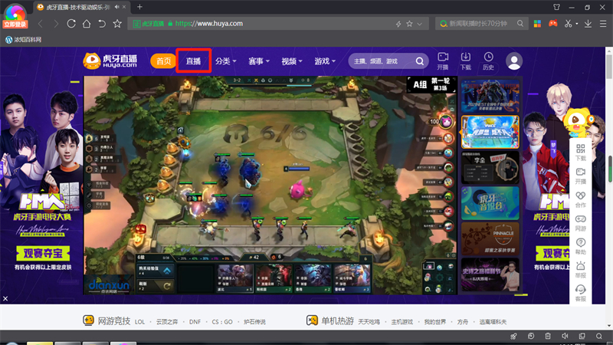The image size is (613, 345).
Task: Expand the 赛事 events dropdown
Action: (259, 61)
